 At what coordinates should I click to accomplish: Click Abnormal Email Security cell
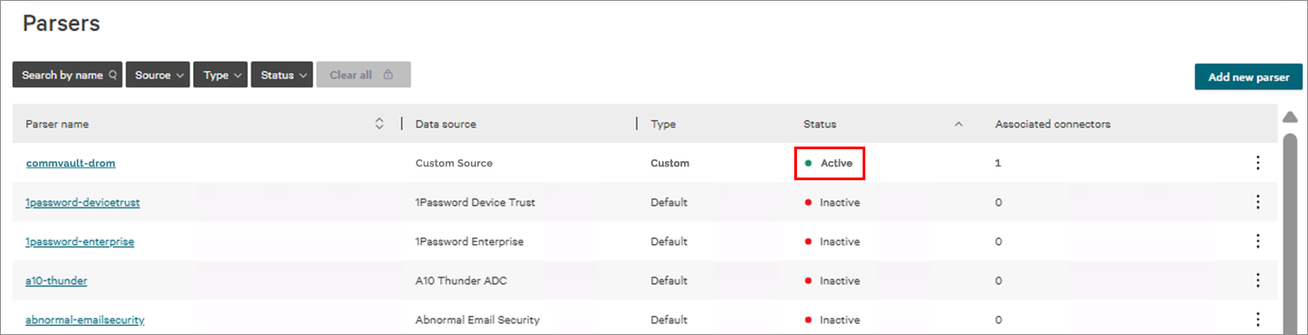(477, 320)
